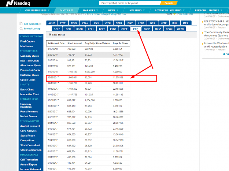
Task: Select the PTIE symbol tab
Action: [x=136, y=29]
